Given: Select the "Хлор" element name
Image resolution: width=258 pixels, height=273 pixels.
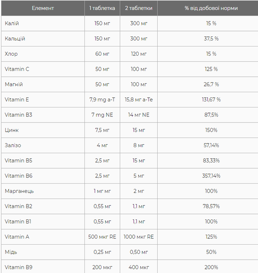Looking at the screenshot, I should (x=11, y=54).
